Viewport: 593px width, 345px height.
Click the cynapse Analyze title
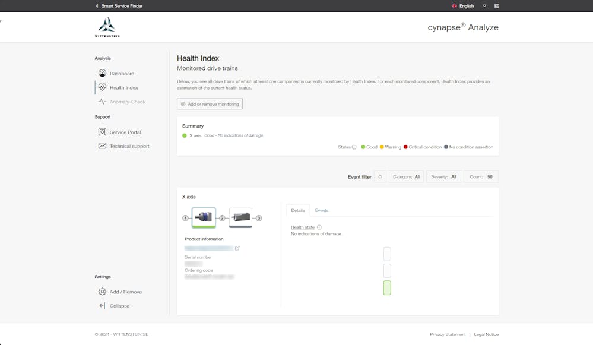pyautogui.click(x=463, y=27)
